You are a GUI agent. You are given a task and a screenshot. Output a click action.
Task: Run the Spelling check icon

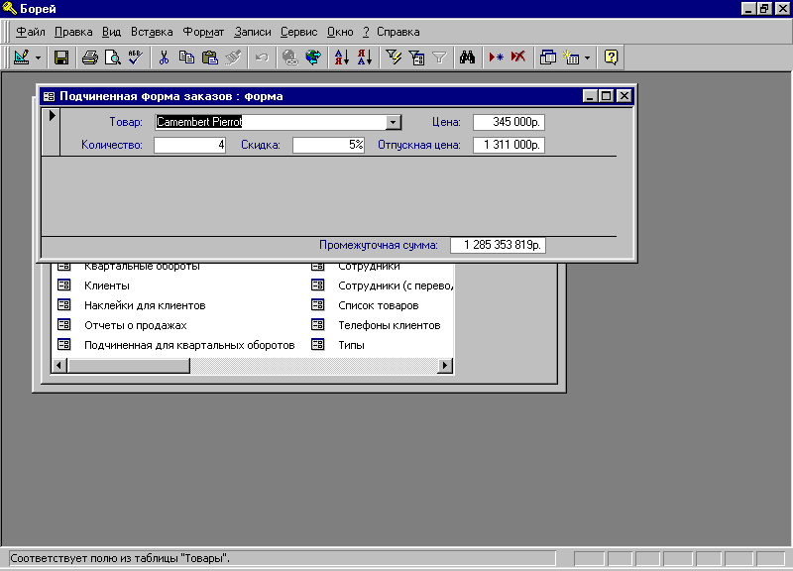pos(136,57)
